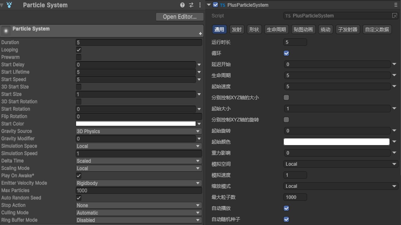Click the Duration input field
The image size is (401, 225).
[139, 42]
